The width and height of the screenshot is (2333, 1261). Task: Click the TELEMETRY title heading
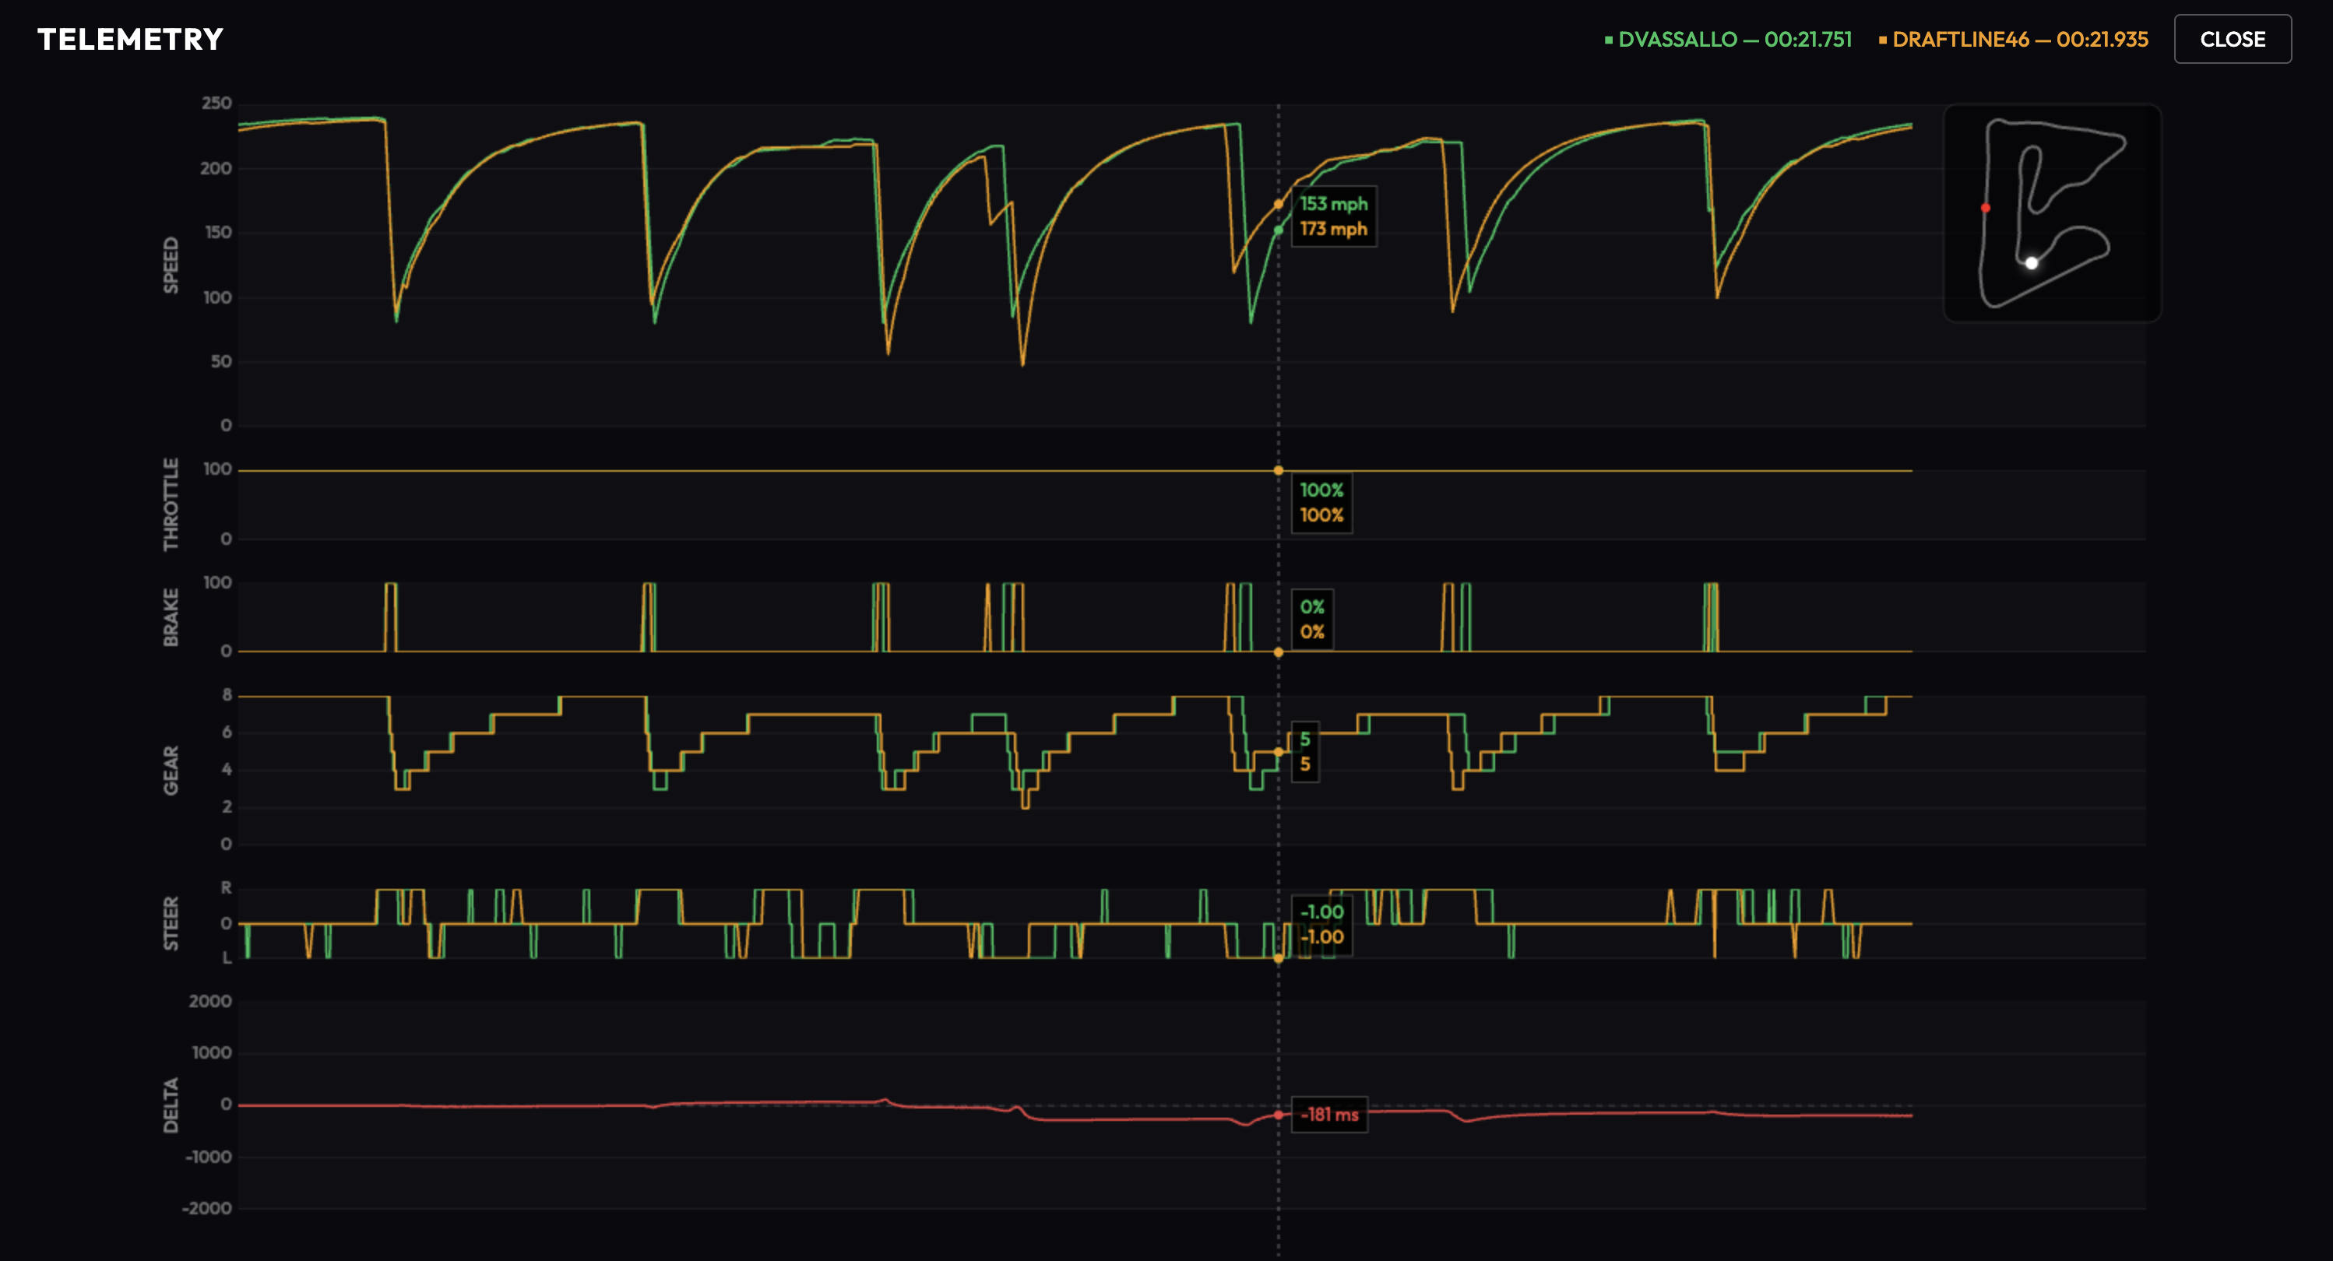click(x=130, y=39)
